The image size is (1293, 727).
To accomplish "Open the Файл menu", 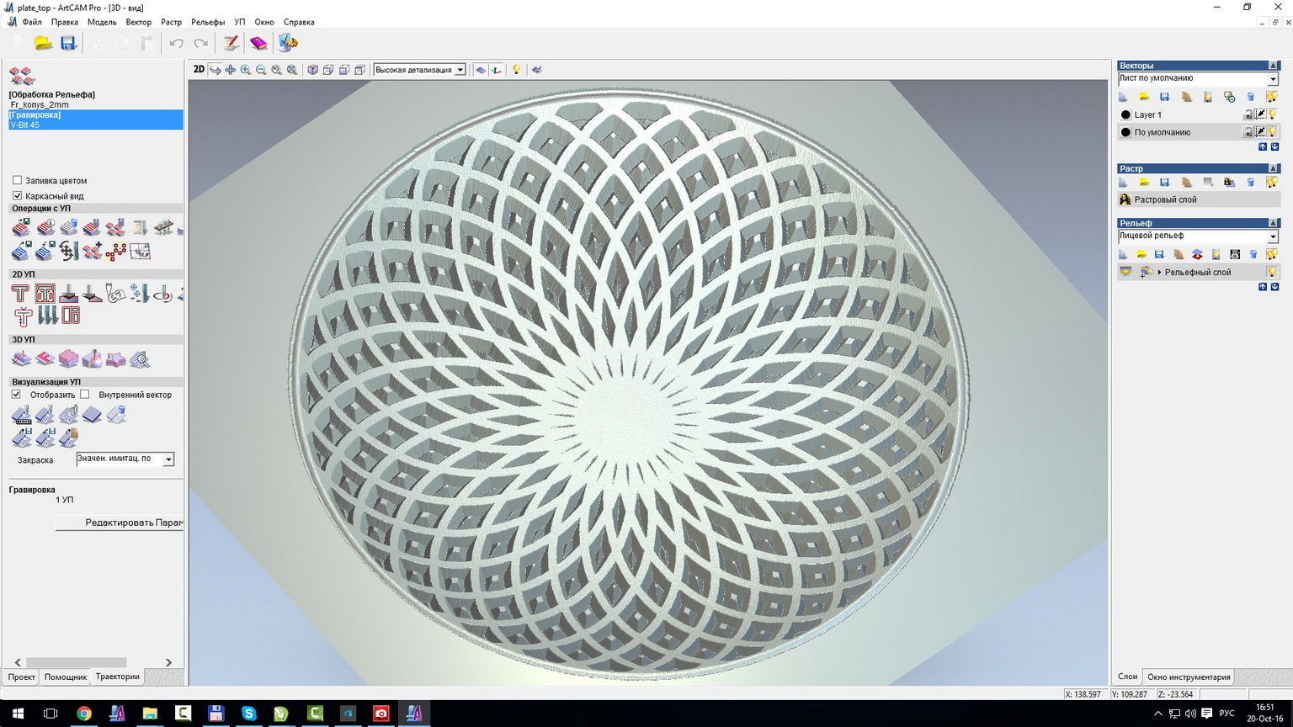I will click(x=32, y=22).
